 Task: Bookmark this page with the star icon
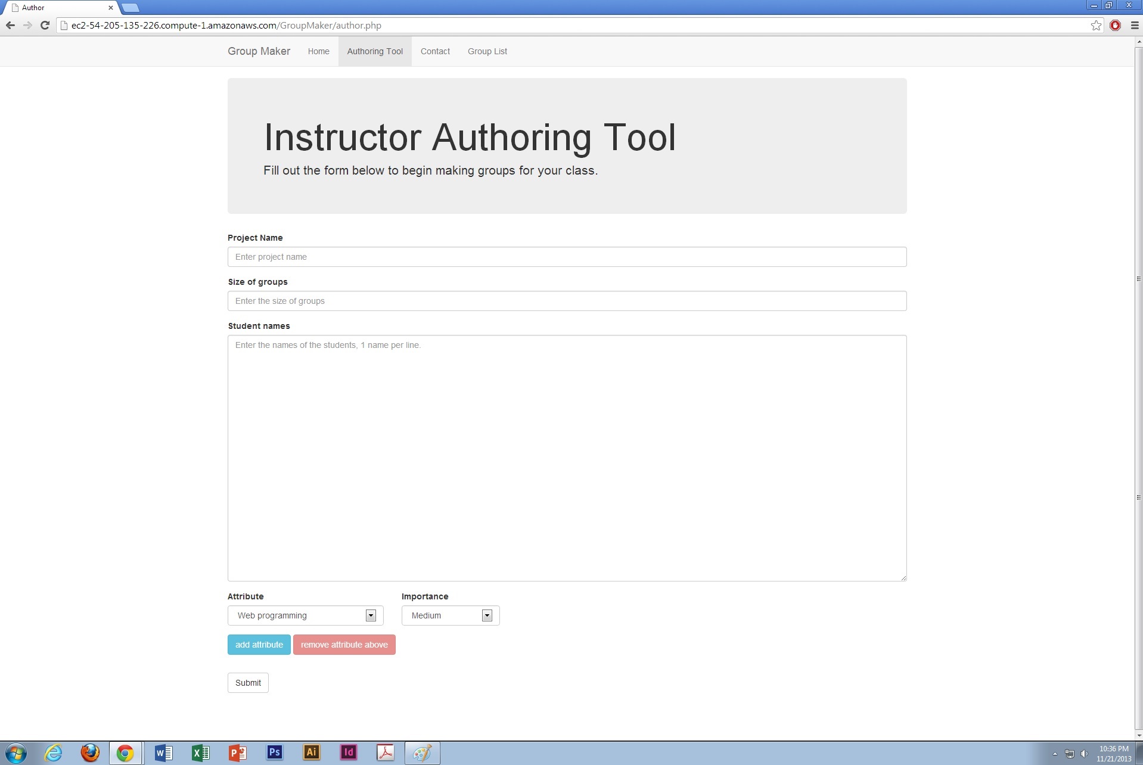[1096, 25]
